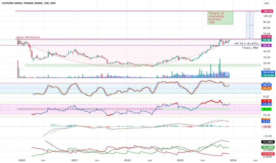Image resolution: width=276 pixels, height=163 pixels.
Task: Click the -0.30 histogram value label
Action: tap(267, 127)
